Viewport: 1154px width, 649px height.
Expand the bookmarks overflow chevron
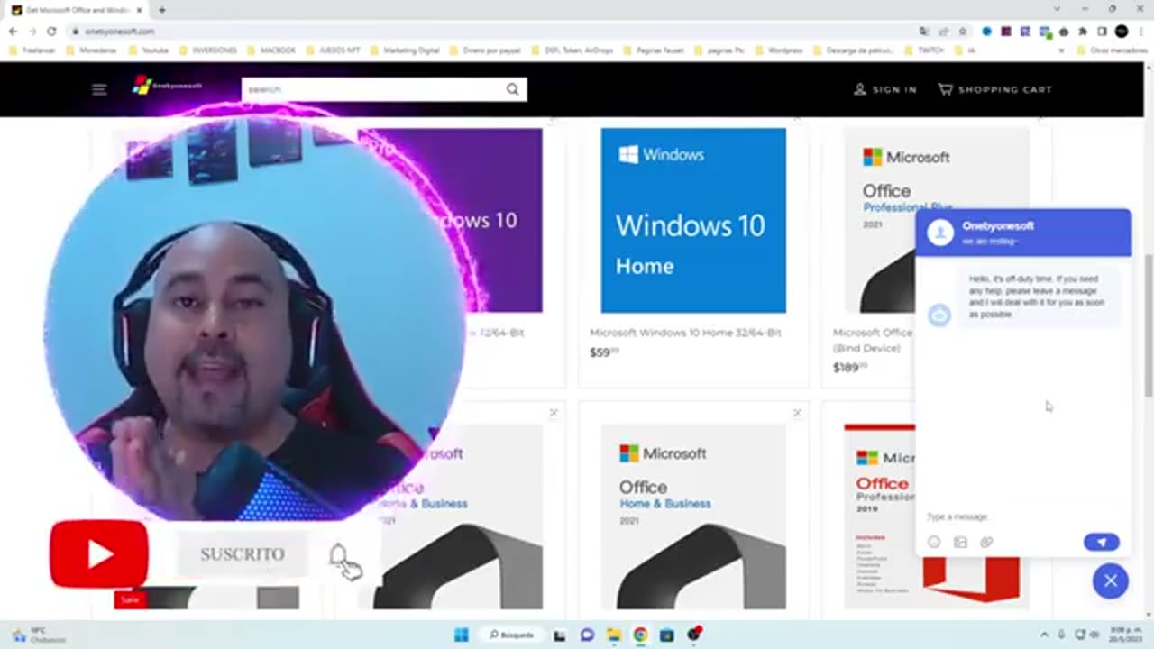coord(1062,50)
